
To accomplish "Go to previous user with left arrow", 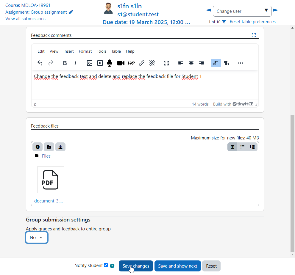I will (x=208, y=10).
